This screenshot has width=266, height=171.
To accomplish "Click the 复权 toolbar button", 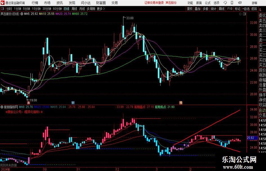I will 190,9.
